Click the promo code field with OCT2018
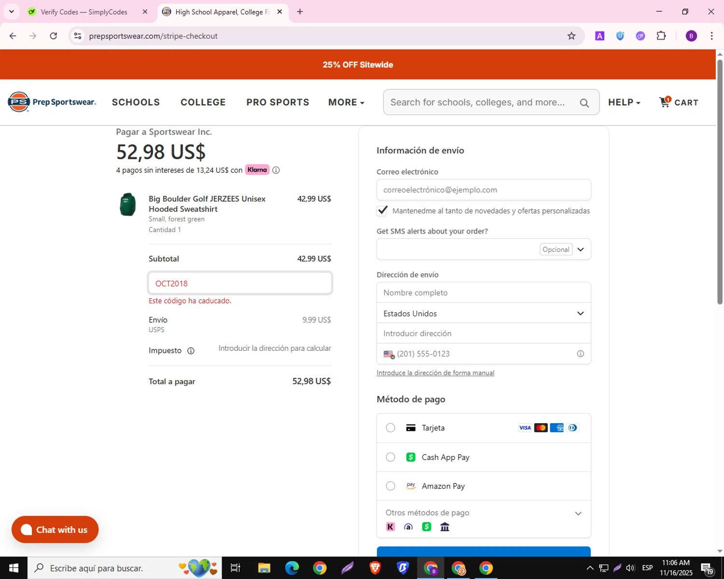 click(x=240, y=283)
